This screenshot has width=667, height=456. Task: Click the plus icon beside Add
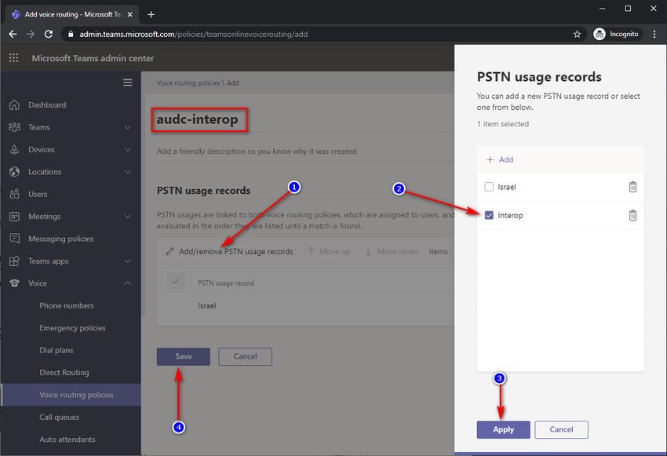490,159
